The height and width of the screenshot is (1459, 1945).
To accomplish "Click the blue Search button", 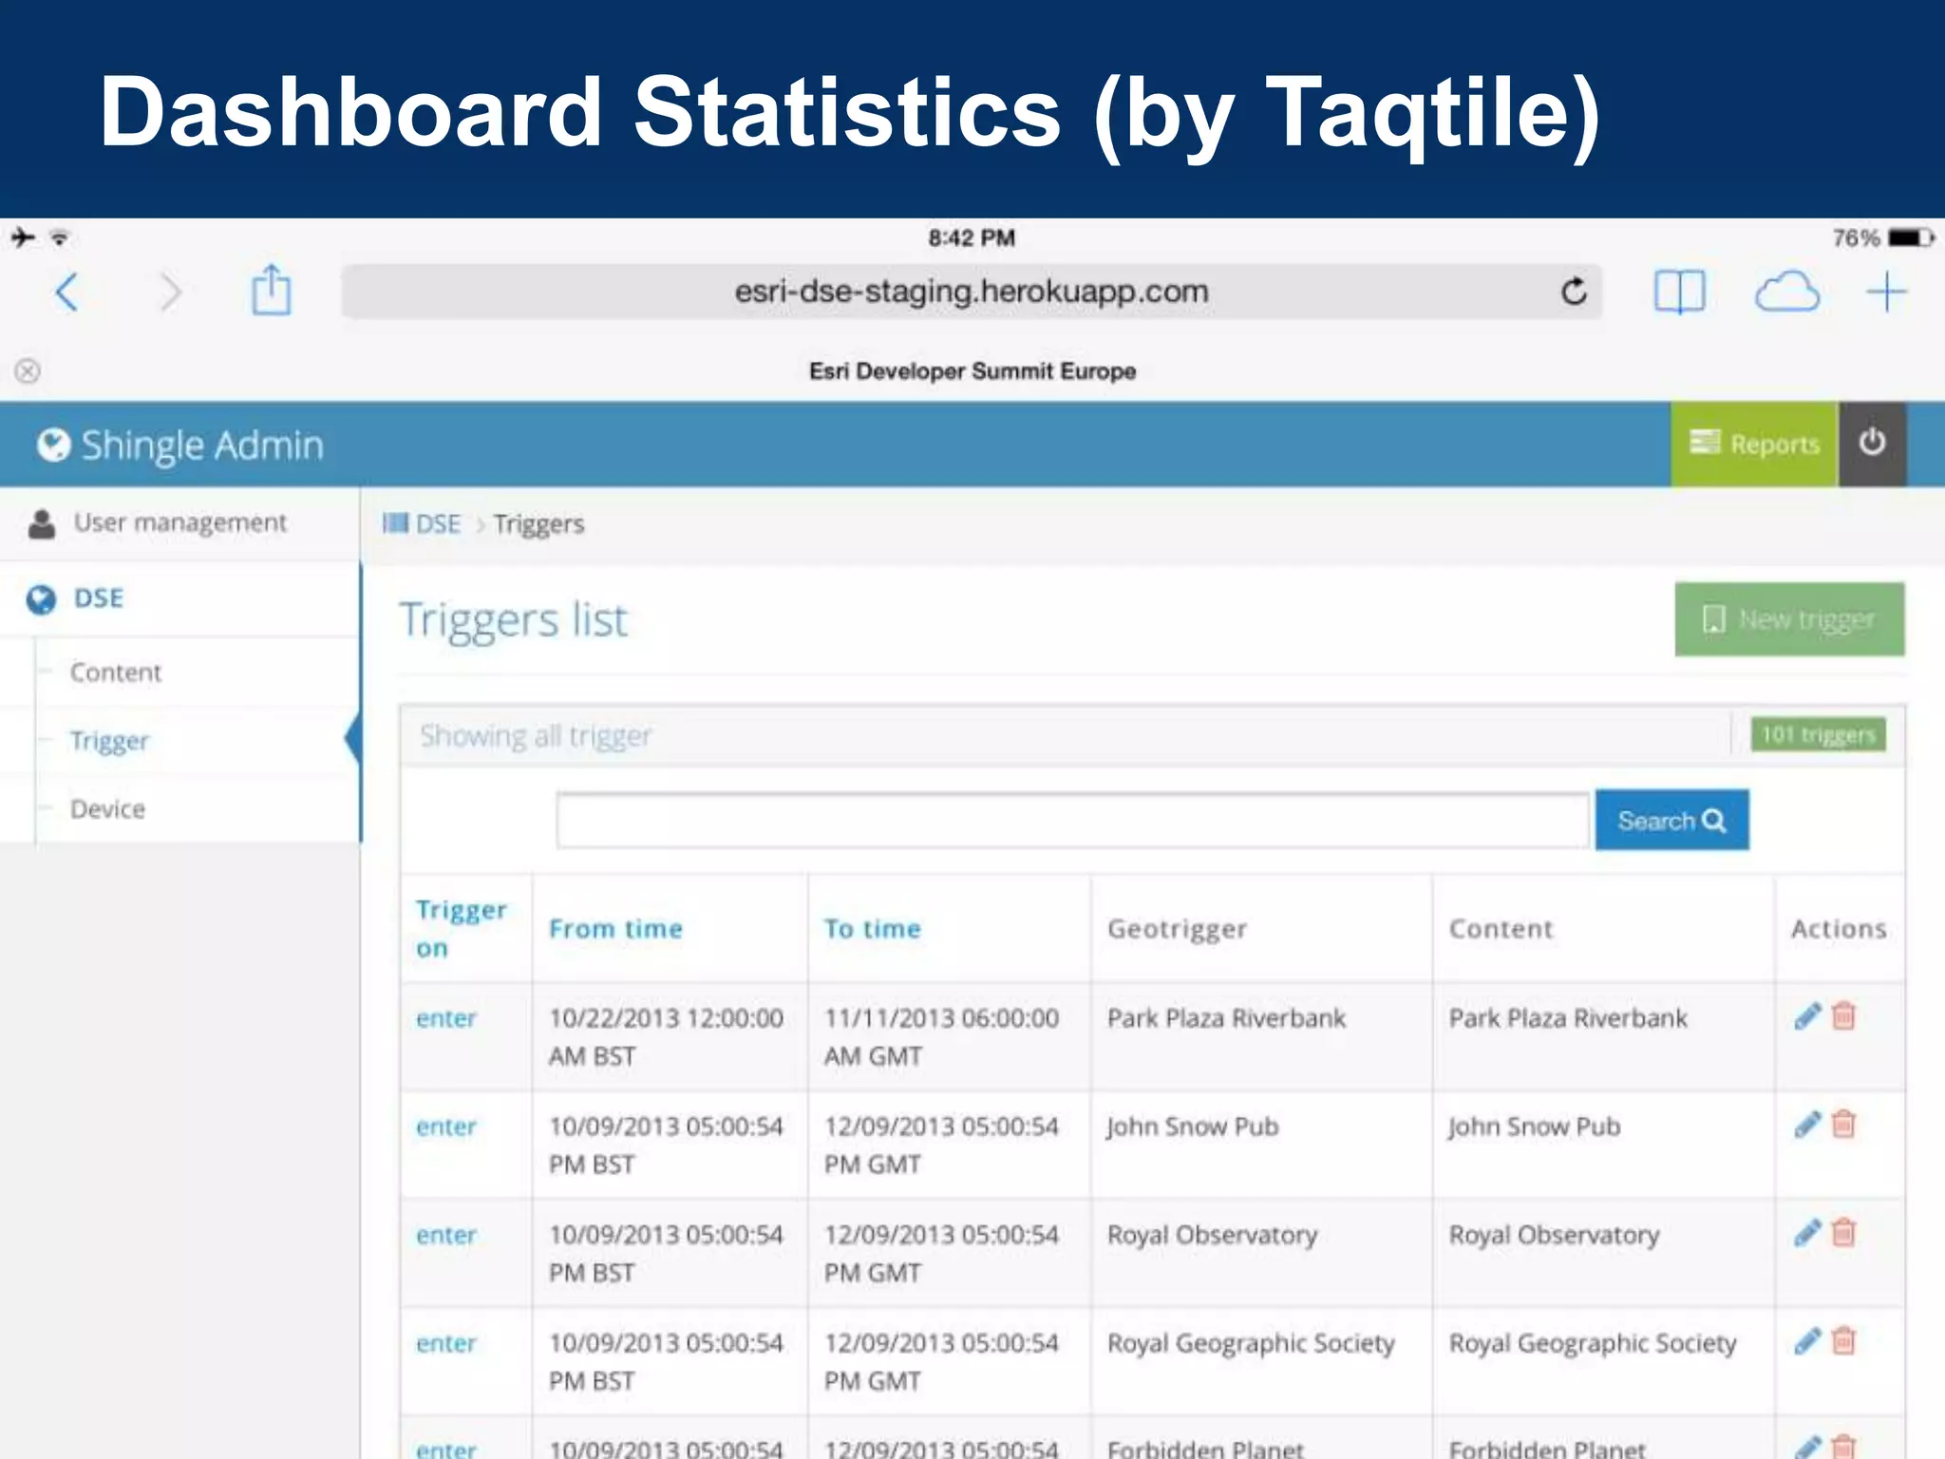I will point(1671,820).
